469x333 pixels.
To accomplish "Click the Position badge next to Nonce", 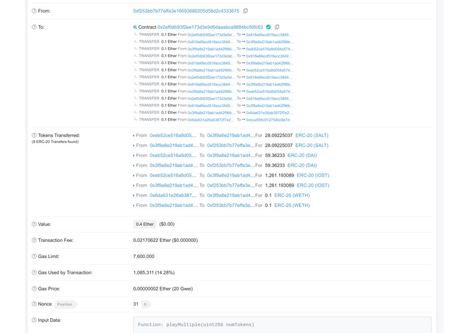I will tap(65, 304).
